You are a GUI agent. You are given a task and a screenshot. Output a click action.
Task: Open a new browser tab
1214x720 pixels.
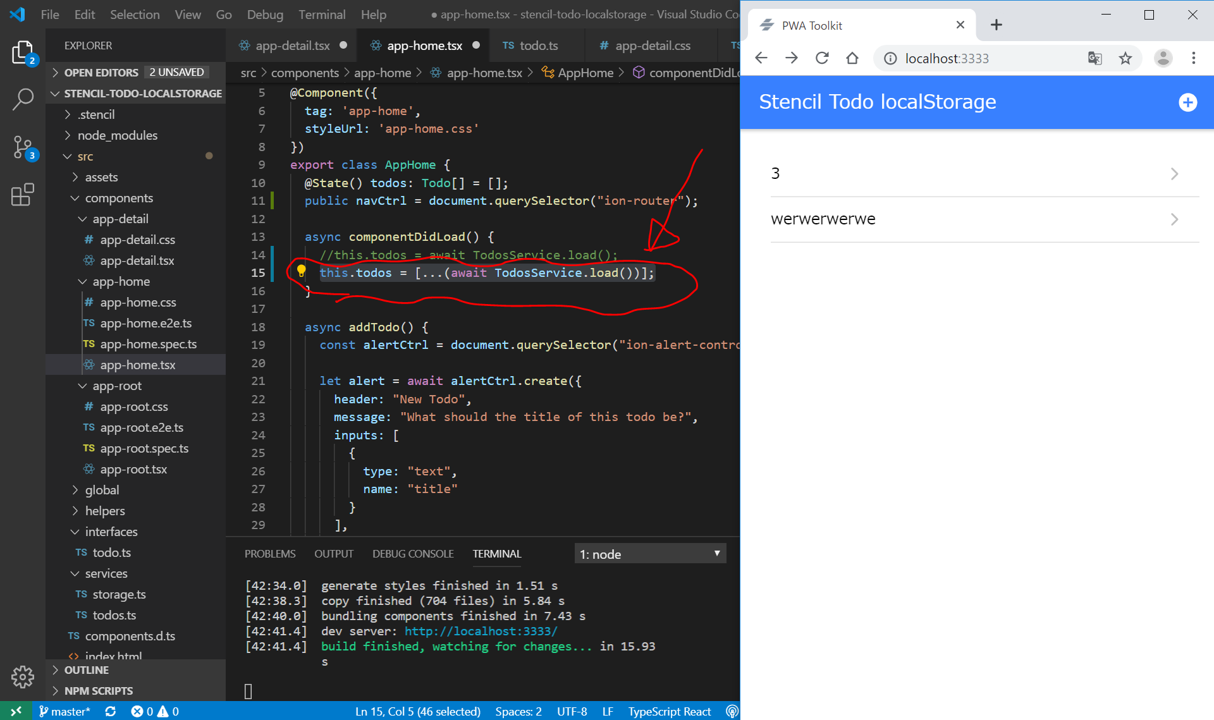coord(996,25)
